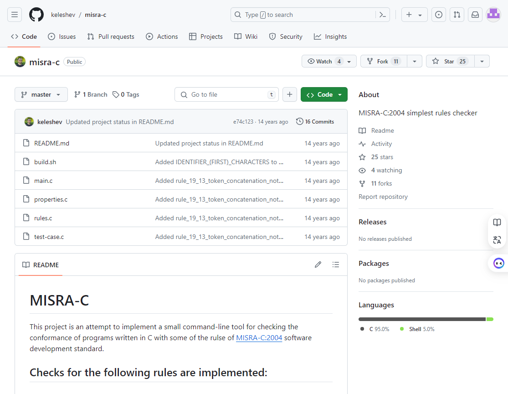508x394 pixels.
Task: Click the floating translate icon on right edge
Action: [x=497, y=240]
